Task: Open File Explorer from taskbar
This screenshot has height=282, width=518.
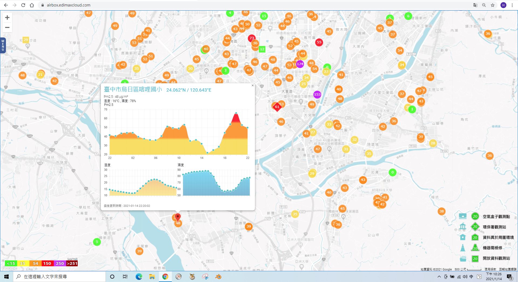Action: 152,277
